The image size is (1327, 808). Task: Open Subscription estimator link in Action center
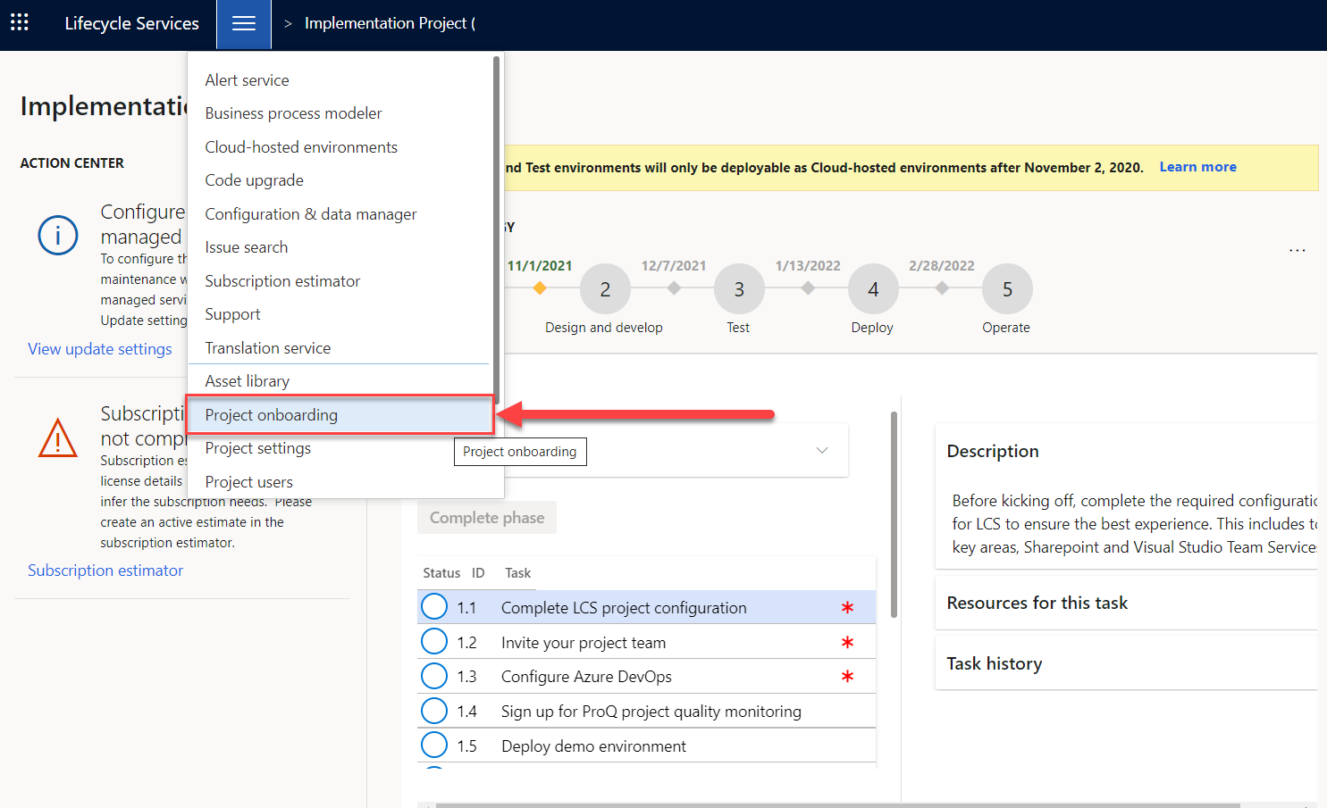coord(105,571)
